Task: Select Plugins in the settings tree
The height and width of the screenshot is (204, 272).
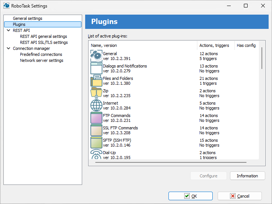Action: (43, 24)
